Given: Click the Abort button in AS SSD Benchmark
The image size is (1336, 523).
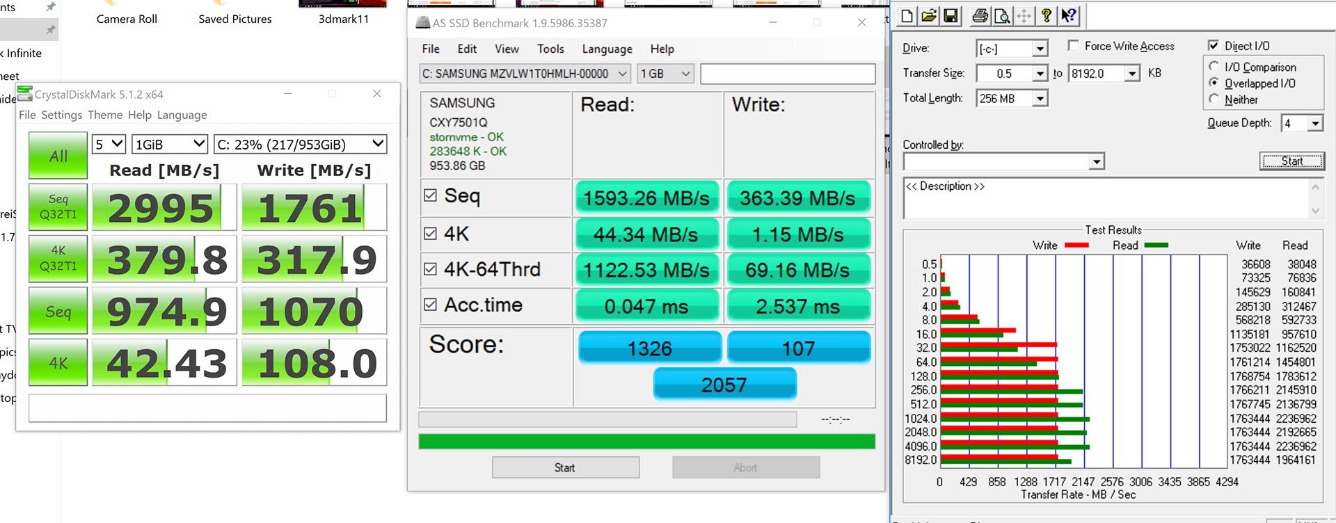Looking at the screenshot, I should [x=746, y=467].
